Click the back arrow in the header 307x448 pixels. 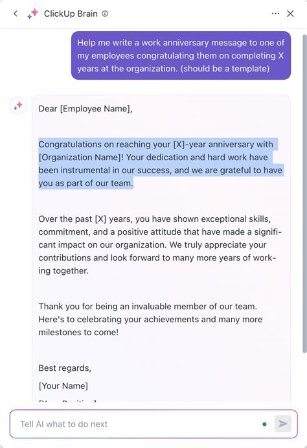coord(16,14)
